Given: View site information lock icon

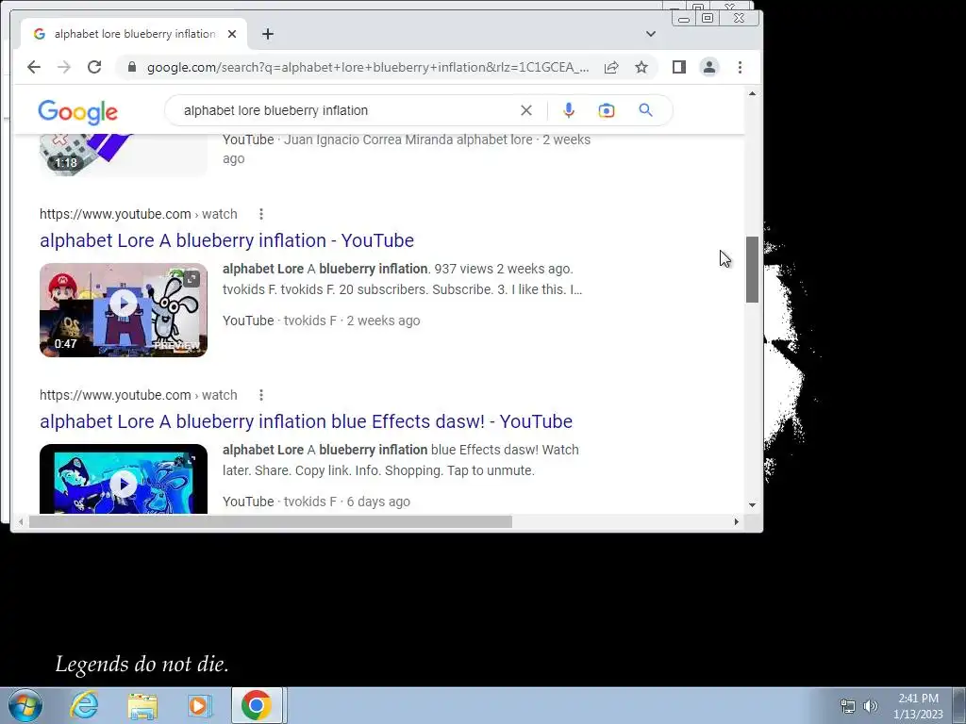Looking at the screenshot, I should [131, 67].
